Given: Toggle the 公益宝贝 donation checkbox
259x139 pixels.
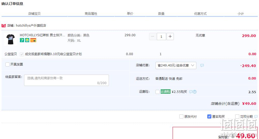Looking at the screenshot, I should click(22, 54).
